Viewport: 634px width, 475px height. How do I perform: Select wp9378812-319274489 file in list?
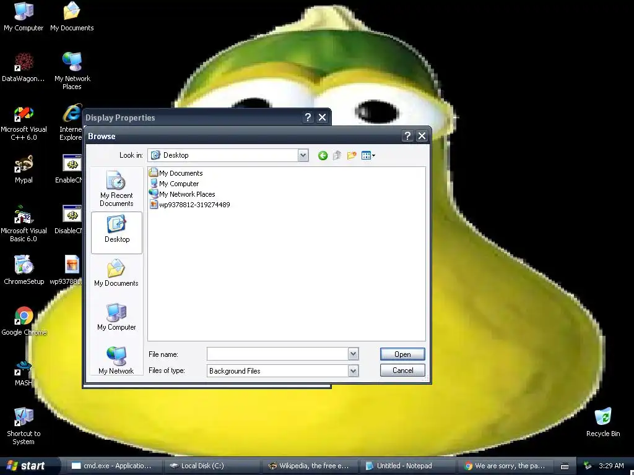(189, 204)
